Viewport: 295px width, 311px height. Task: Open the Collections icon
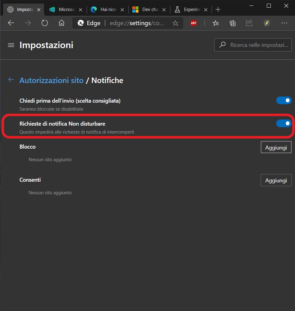point(233,23)
